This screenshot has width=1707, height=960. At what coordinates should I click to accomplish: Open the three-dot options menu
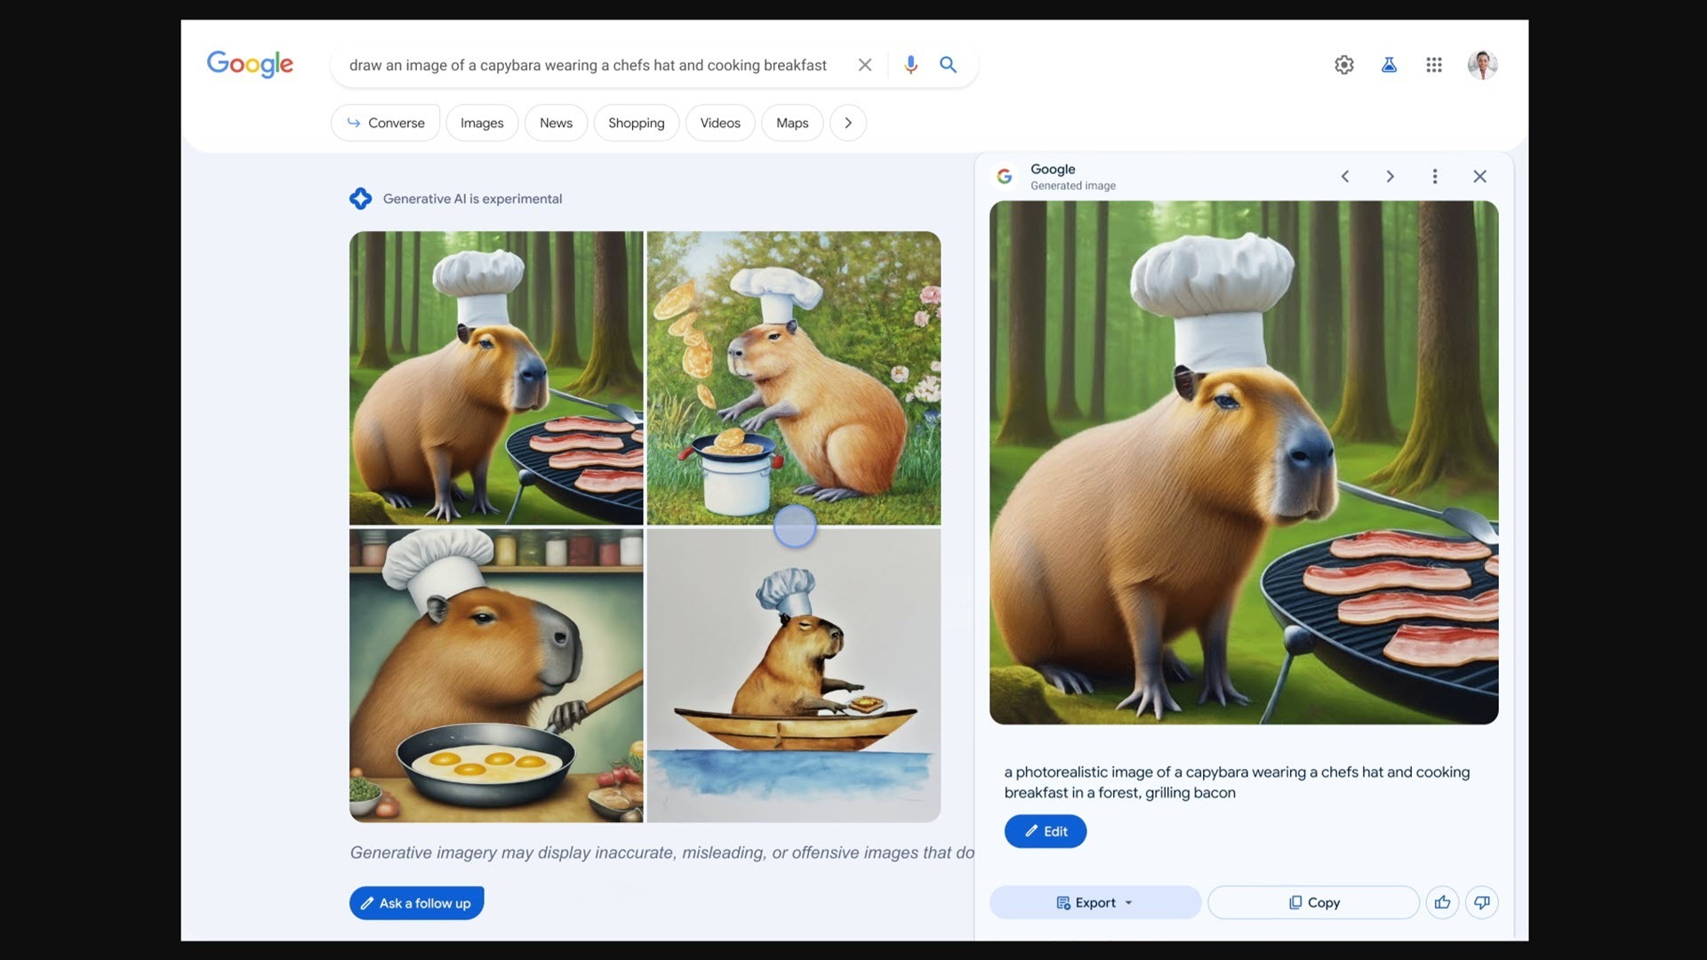1434,176
